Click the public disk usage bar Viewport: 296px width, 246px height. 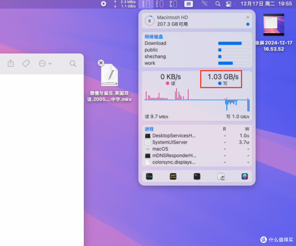pos(234,50)
